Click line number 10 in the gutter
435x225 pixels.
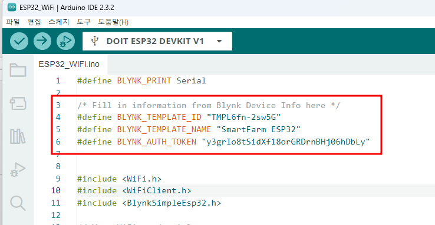(x=56, y=190)
